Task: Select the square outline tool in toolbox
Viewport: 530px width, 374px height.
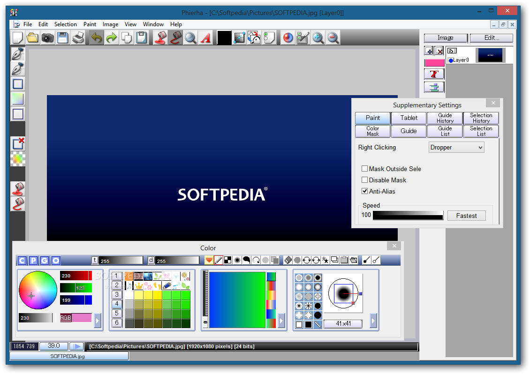Action: click(17, 84)
